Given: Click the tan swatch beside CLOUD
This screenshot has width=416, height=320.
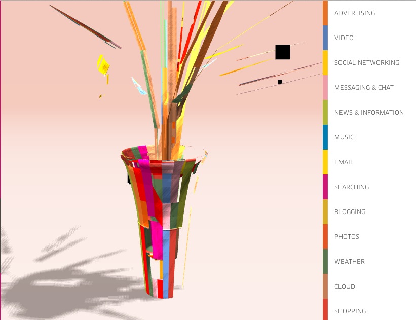Looking at the screenshot, I should click(x=325, y=286).
